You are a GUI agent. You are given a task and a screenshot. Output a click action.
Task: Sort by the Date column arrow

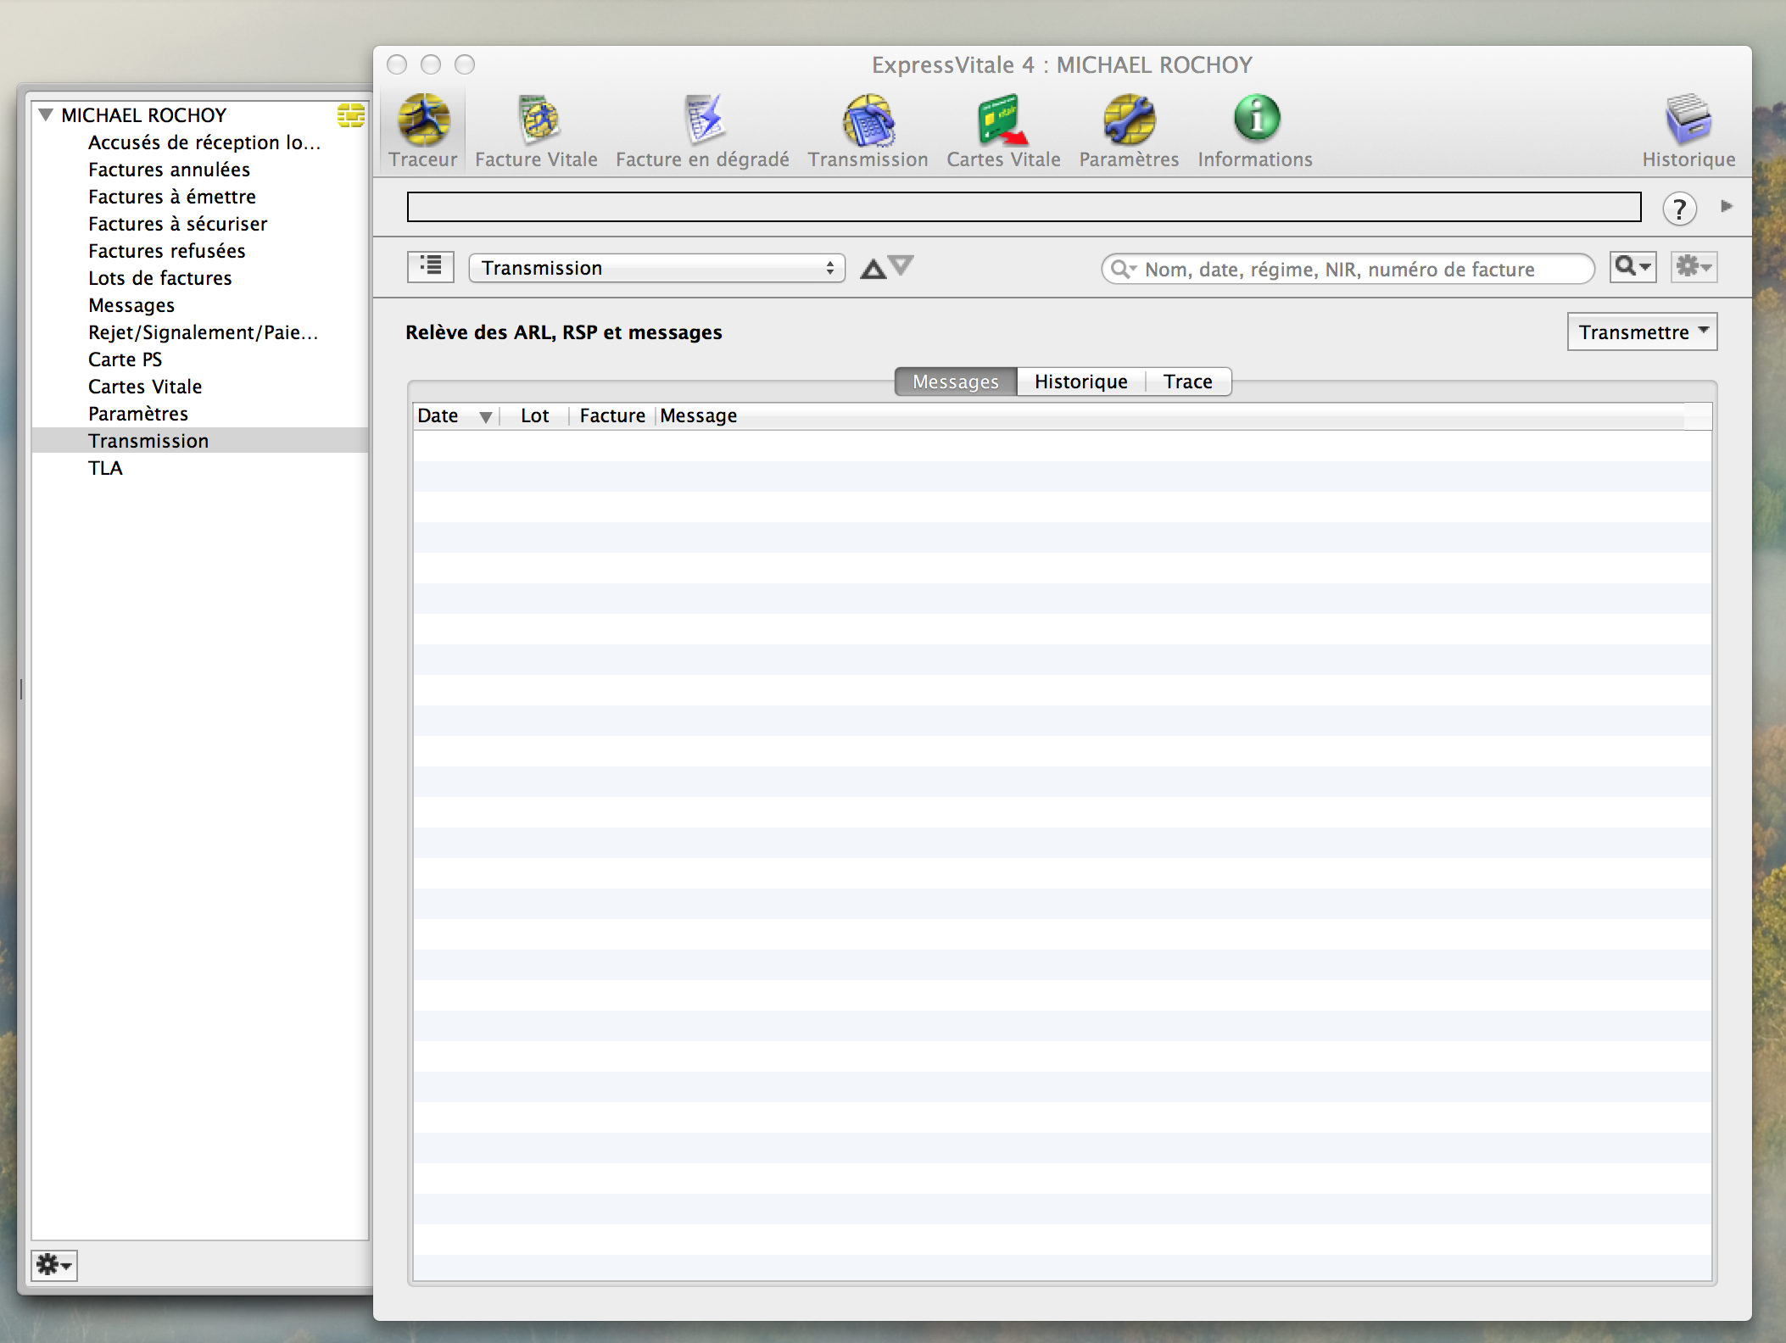click(x=485, y=417)
